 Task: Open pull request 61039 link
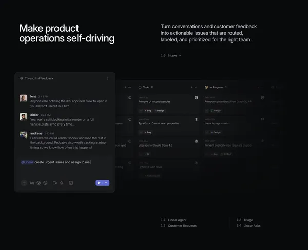pyautogui.click(x=216, y=111)
